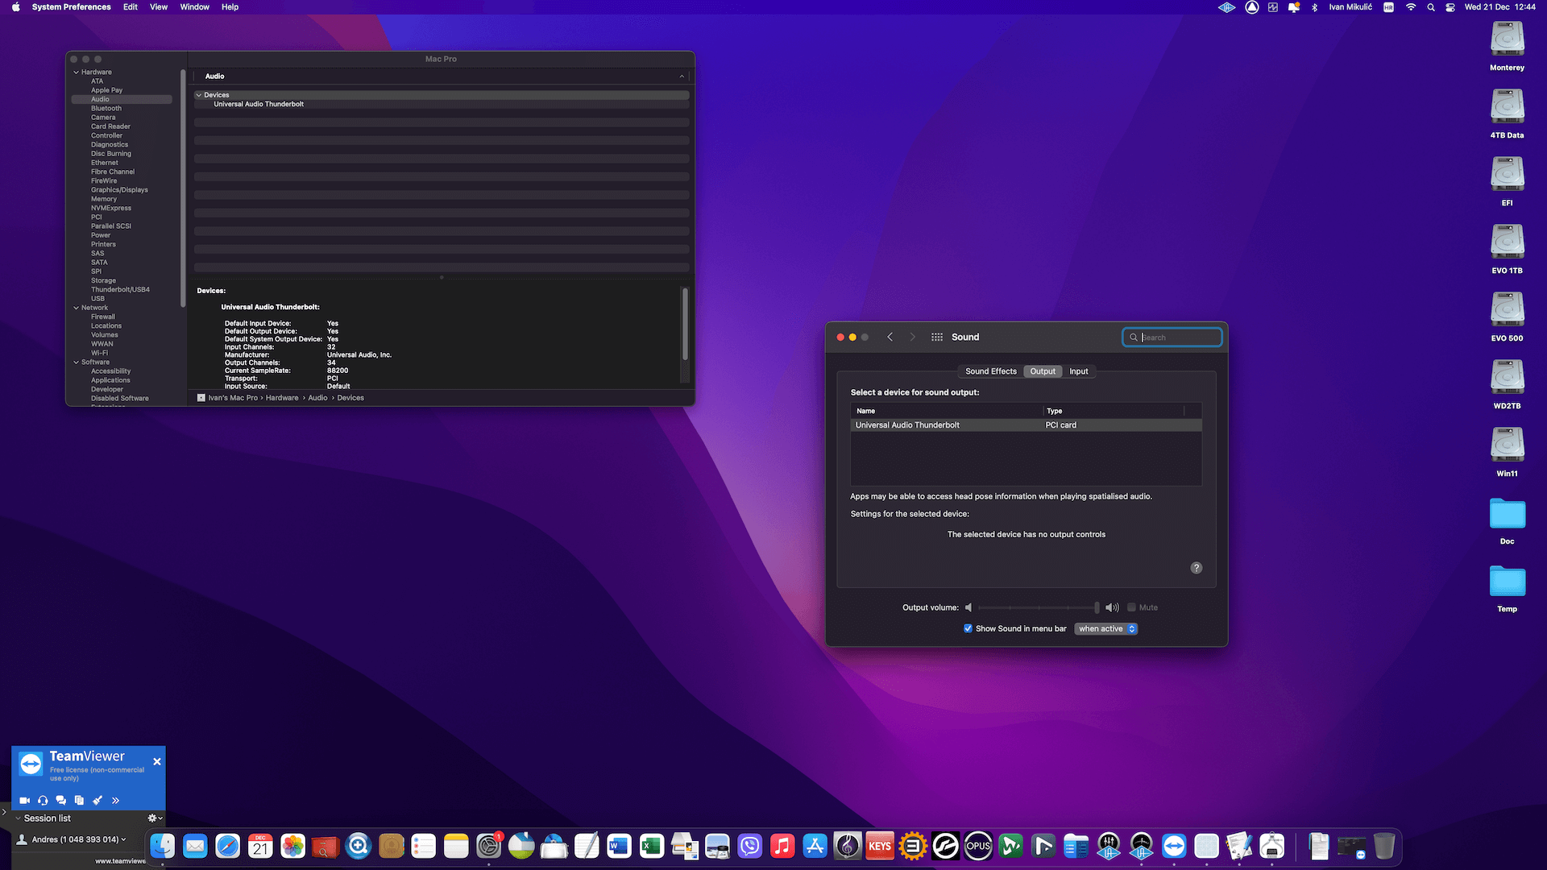Open TeamViewer session list gear menu
The image size is (1547, 870).
point(154,818)
